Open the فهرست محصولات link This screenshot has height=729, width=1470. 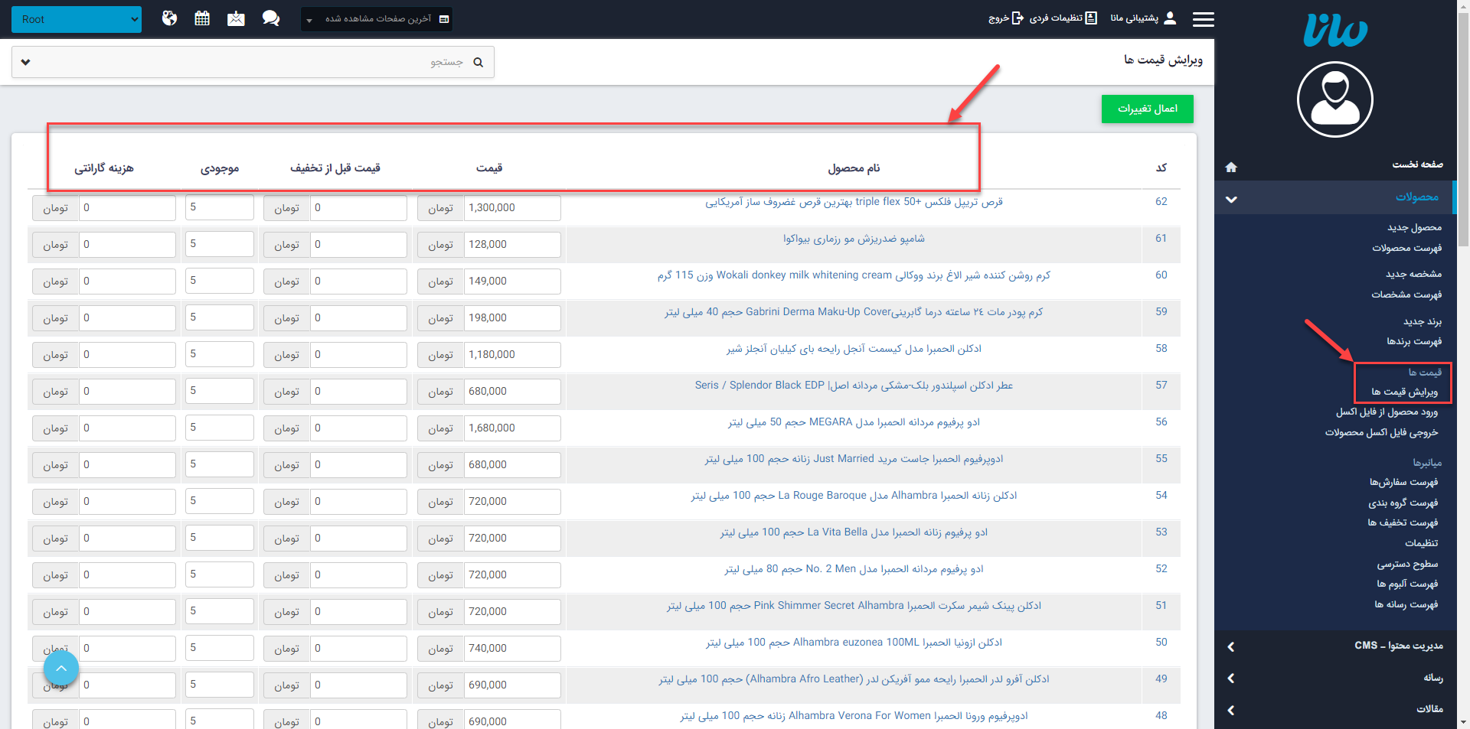point(1407,248)
